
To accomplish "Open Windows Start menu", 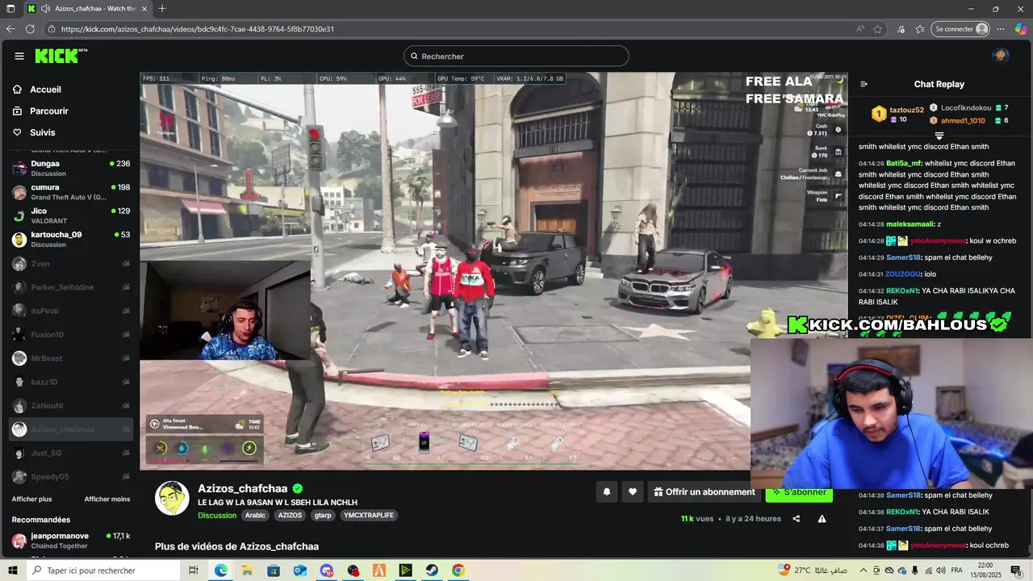I will pyautogui.click(x=11, y=571).
